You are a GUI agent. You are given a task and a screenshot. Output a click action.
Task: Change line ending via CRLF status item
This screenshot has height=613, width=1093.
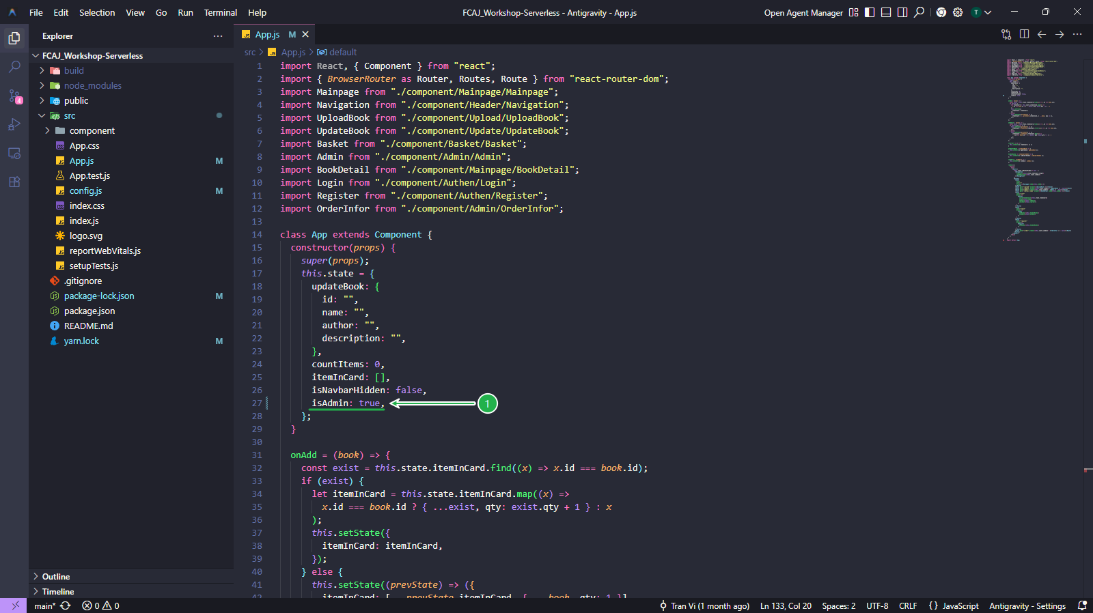click(x=908, y=605)
